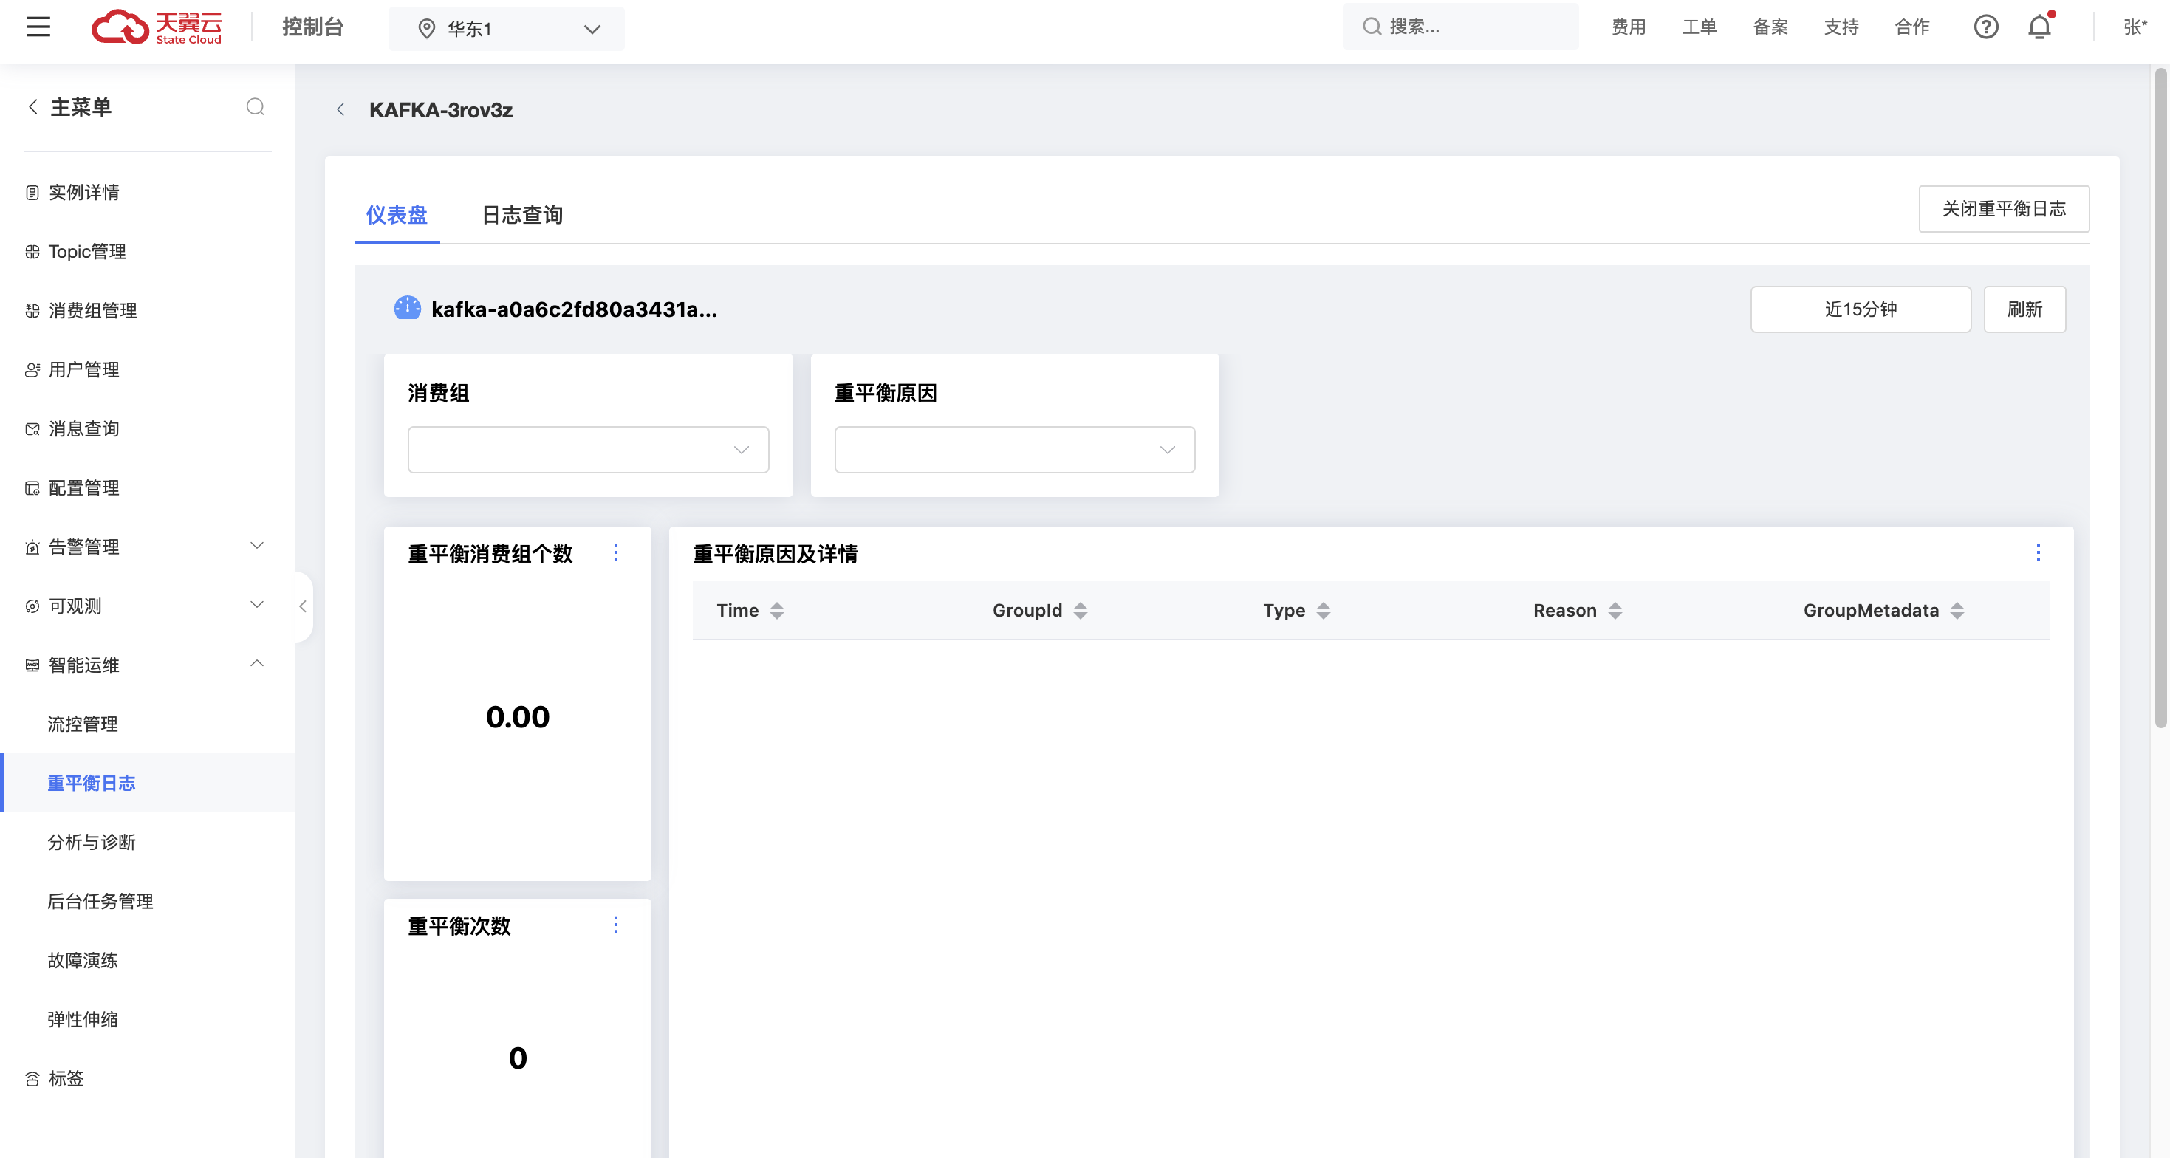Click the 消息查询 sidebar icon

click(x=32, y=428)
